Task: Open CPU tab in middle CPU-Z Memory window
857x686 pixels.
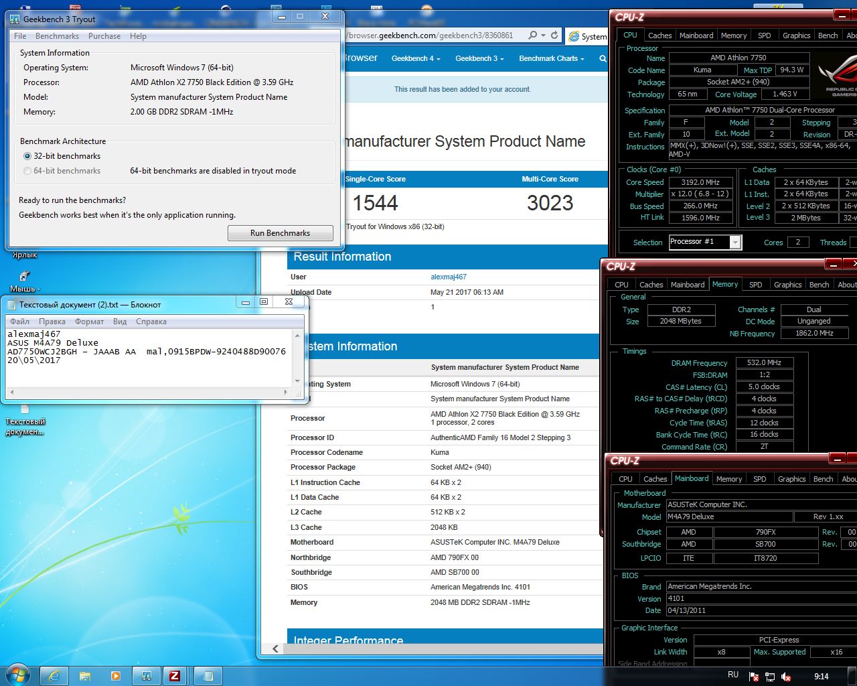Action: [622, 285]
